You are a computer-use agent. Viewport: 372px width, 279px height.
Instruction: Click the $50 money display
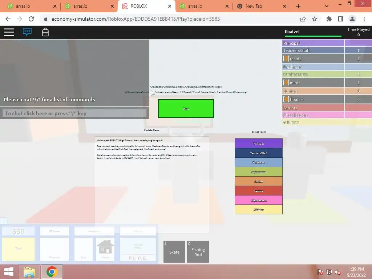pos(19,231)
